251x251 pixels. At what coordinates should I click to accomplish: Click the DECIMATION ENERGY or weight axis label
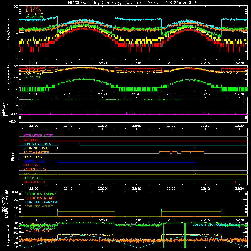click(5, 204)
